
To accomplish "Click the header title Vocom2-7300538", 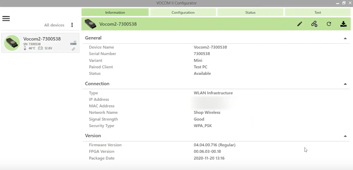I will (118, 24).
